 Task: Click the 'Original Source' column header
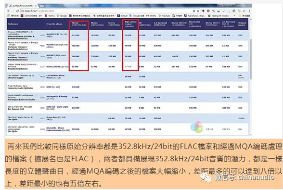click(242, 24)
